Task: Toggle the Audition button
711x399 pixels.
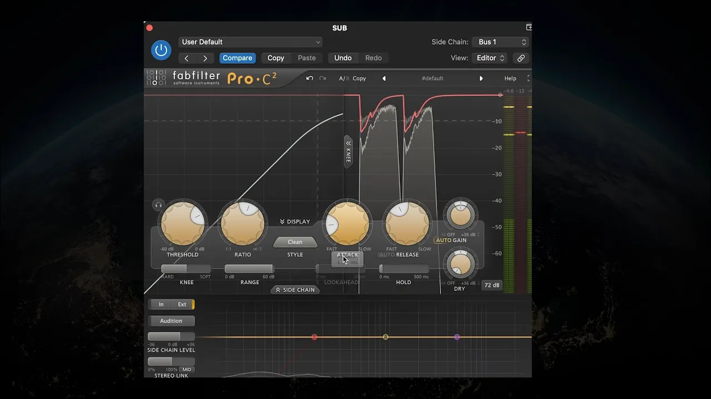Action: [171, 321]
